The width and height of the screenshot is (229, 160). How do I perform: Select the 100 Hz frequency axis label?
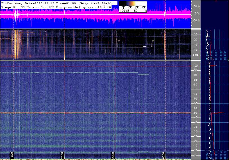point(195,66)
